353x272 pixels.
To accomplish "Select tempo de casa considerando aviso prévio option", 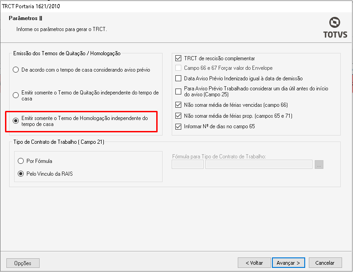I will pyautogui.click(x=16, y=70).
